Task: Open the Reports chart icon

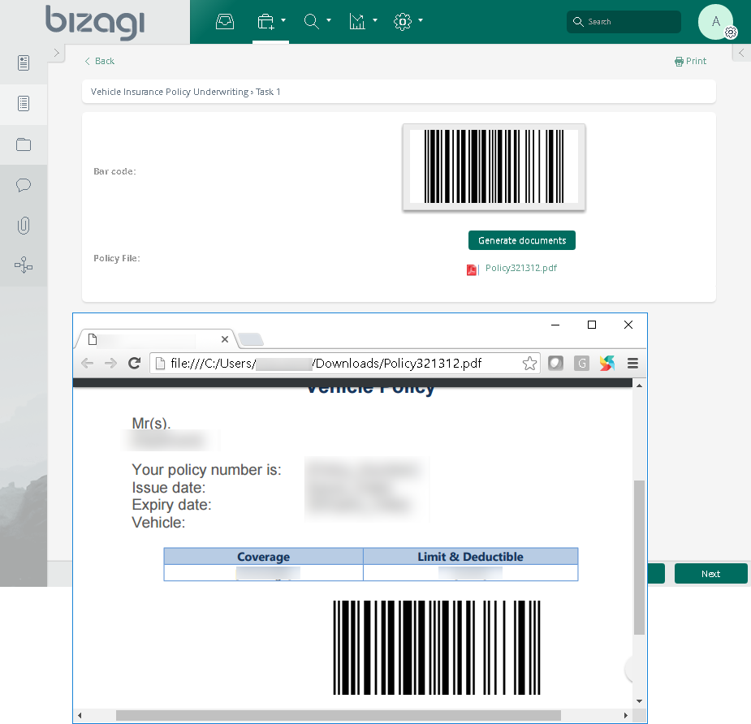Action: click(357, 22)
